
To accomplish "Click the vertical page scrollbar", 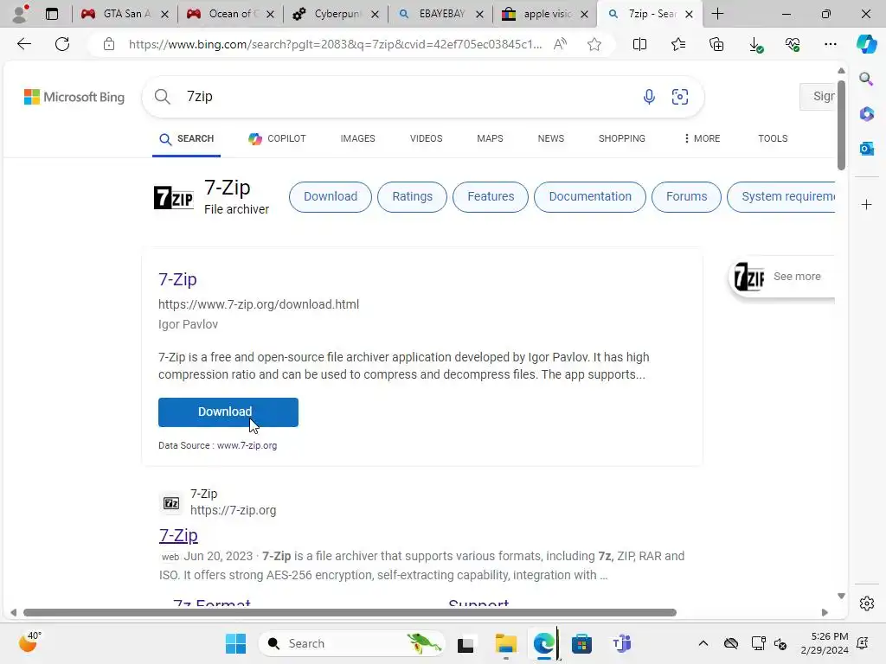I will click(x=841, y=126).
